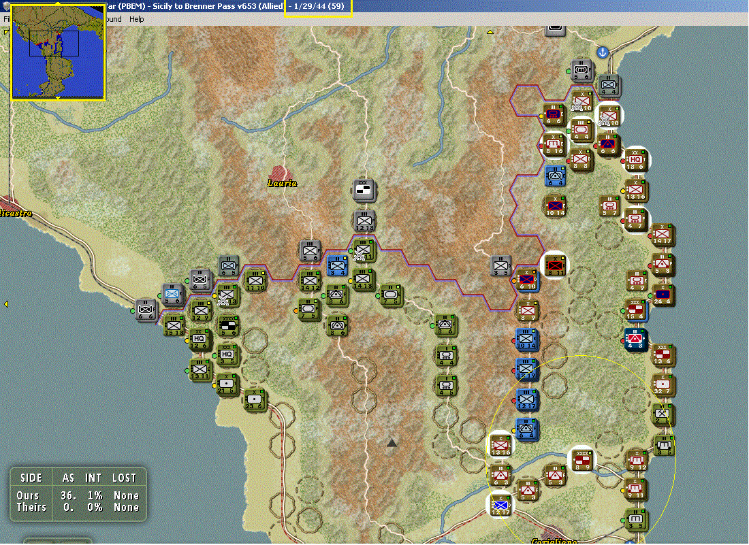
Task: Select the green infantry regiment 14-13
Action: 363,280
